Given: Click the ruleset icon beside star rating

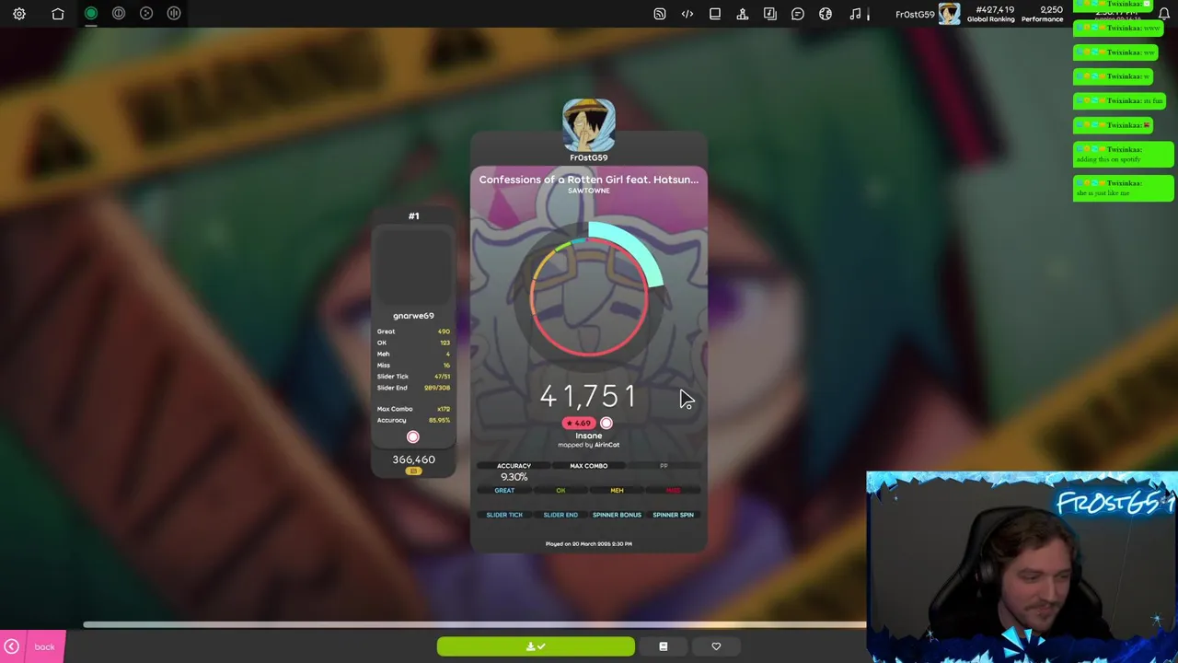Looking at the screenshot, I should 606,423.
